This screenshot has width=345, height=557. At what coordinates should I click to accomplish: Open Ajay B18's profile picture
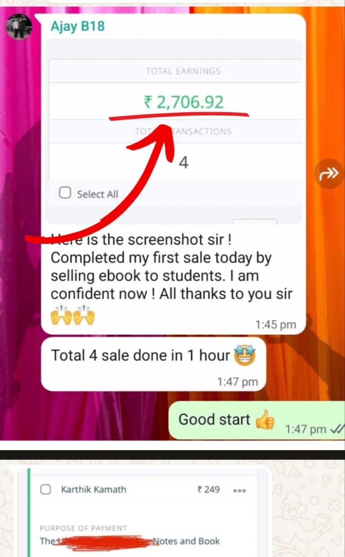(x=19, y=27)
